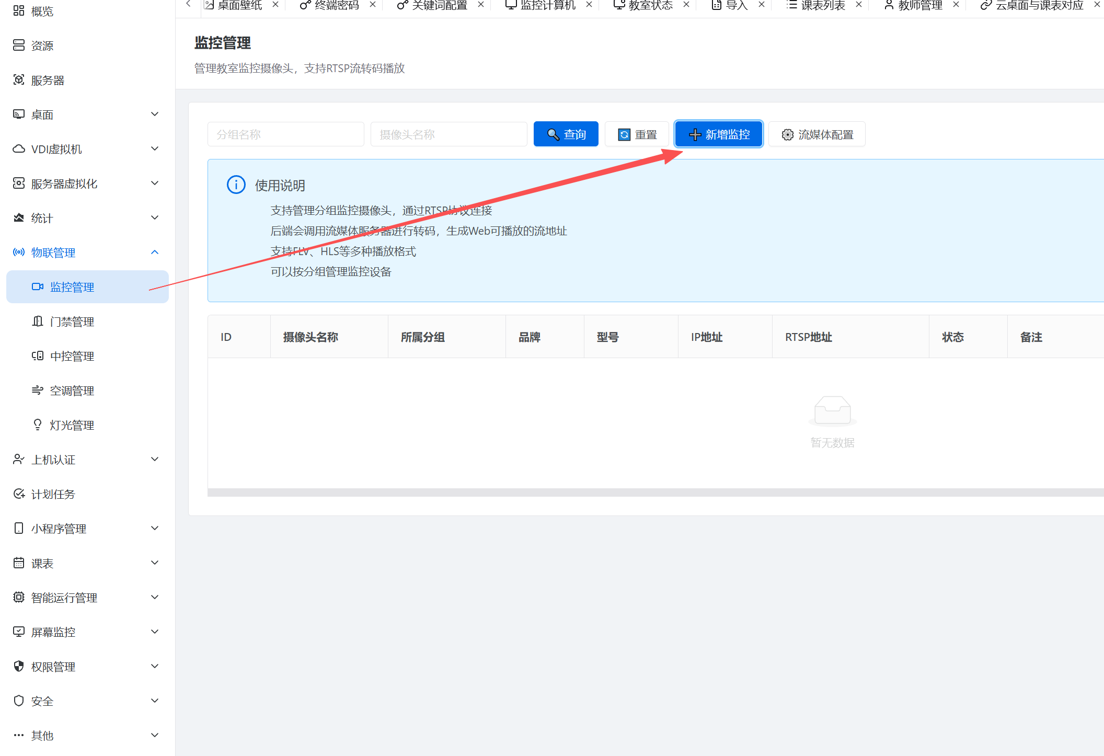This screenshot has width=1104, height=756.
Task: Close the 关键词配置 tab
Action: 481,5
